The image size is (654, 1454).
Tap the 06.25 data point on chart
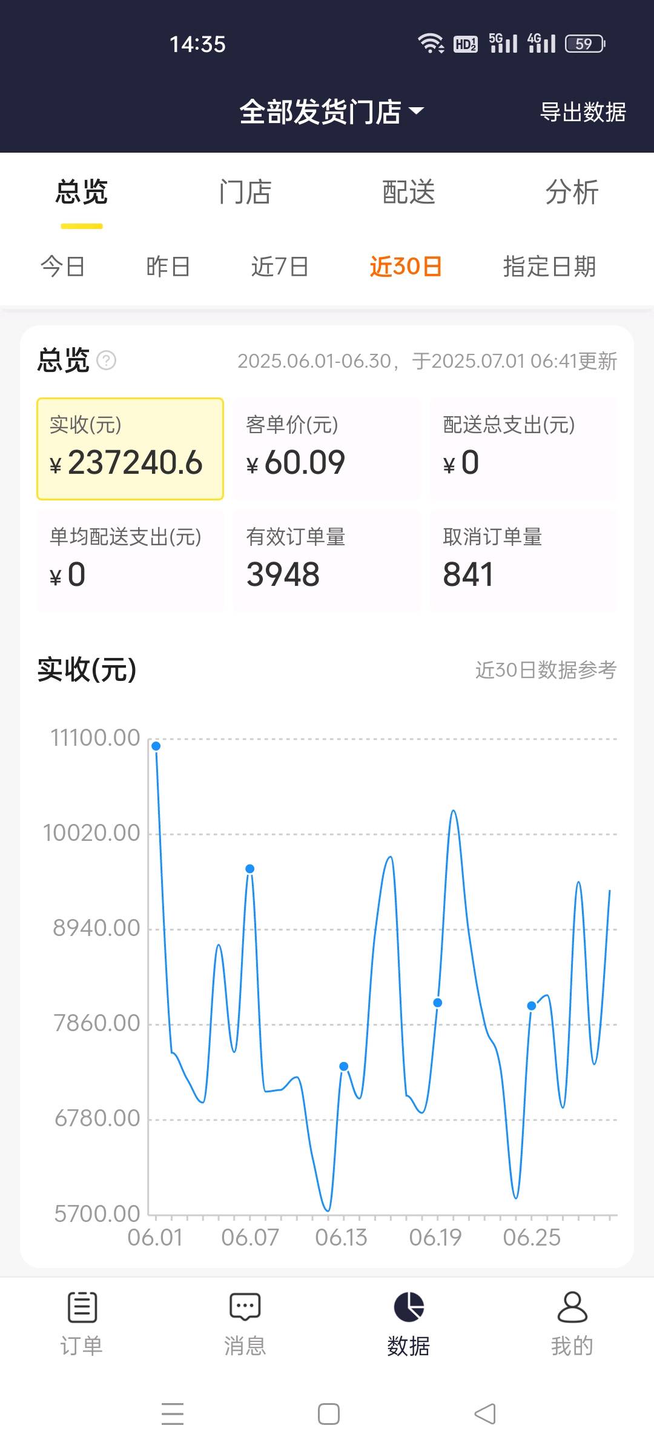coord(532,1006)
